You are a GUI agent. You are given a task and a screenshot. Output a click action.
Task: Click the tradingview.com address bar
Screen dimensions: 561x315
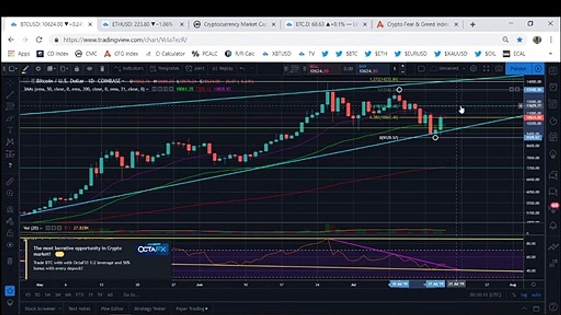pos(276,40)
